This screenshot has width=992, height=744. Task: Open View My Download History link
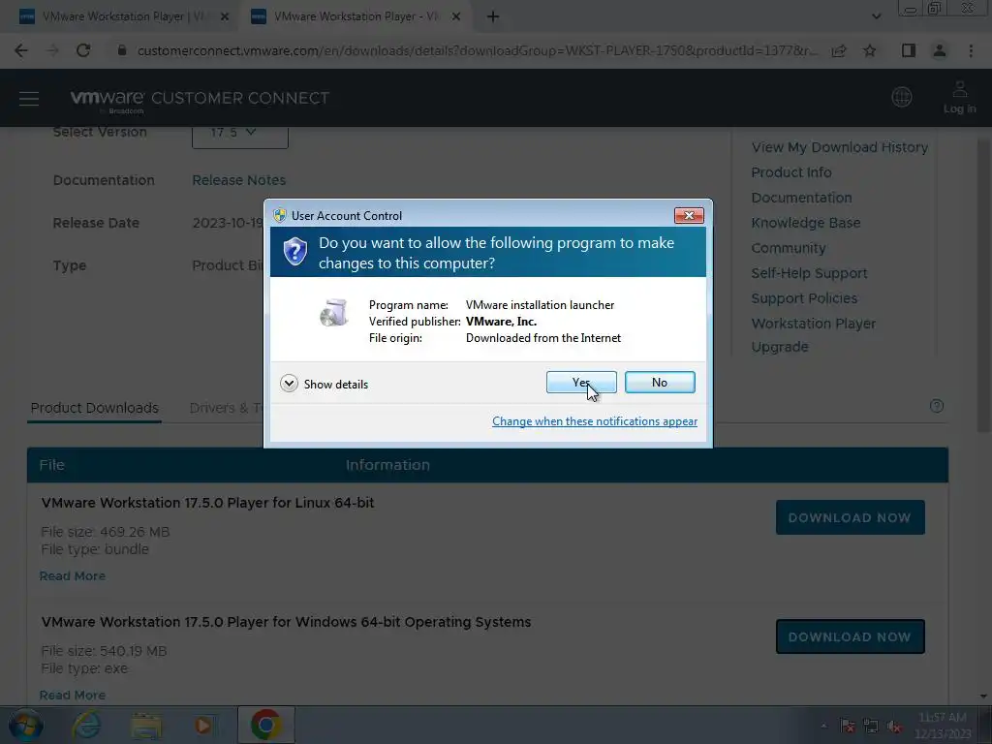(840, 147)
